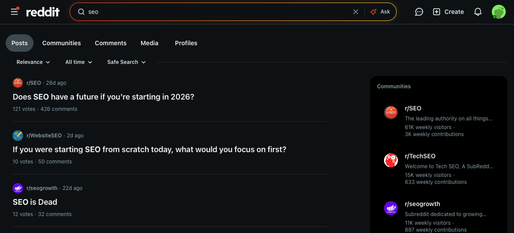514x233 pixels.
Task: Click r/seogrowth avatar on the post
Action: pyautogui.click(x=18, y=188)
